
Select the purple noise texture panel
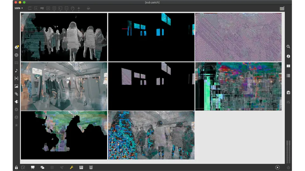pos(239,37)
